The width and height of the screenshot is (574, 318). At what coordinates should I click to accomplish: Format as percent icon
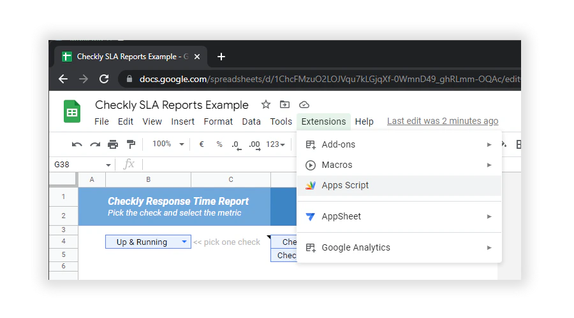(x=219, y=144)
